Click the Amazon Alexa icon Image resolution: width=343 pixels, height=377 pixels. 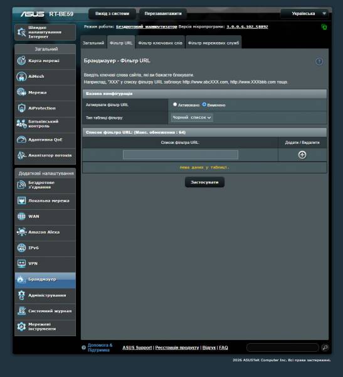click(21, 232)
